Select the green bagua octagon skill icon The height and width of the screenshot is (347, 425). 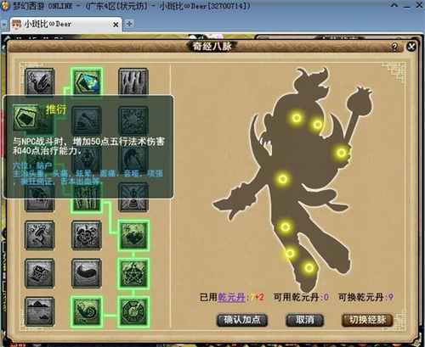(133, 311)
